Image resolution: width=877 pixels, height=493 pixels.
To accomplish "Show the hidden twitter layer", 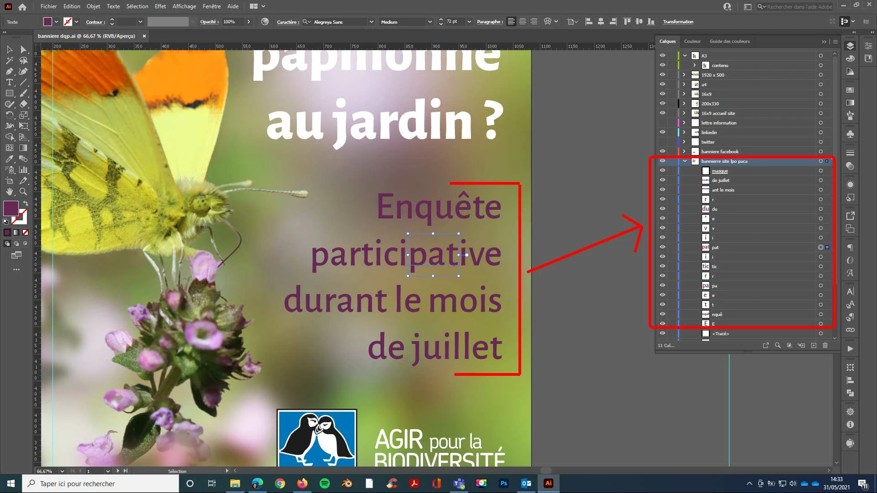I will click(662, 142).
